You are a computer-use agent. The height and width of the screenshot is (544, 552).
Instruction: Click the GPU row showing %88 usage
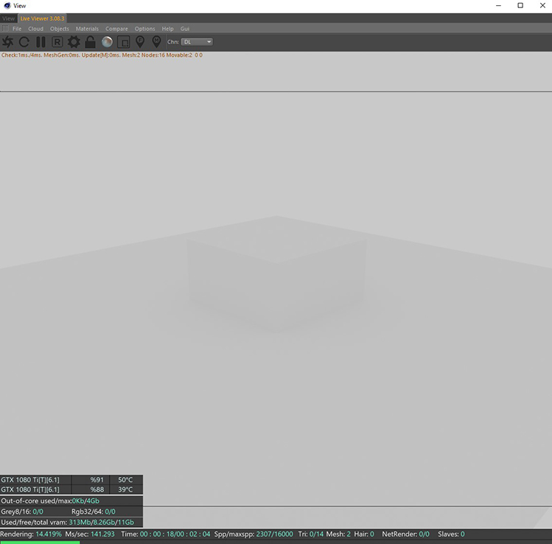[x=71, y=489]
